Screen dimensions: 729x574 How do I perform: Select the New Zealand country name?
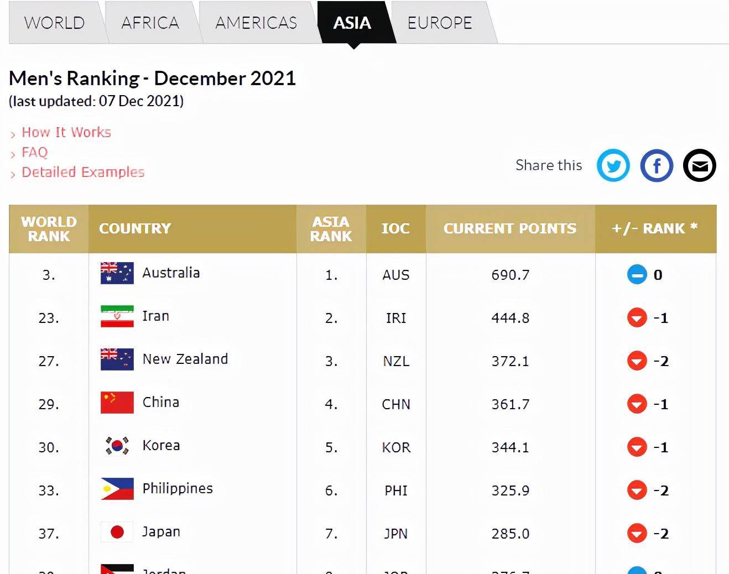tap(185, 359)
